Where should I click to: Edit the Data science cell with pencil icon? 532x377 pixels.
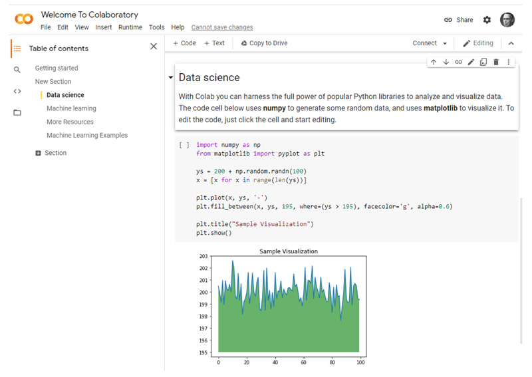471,62
